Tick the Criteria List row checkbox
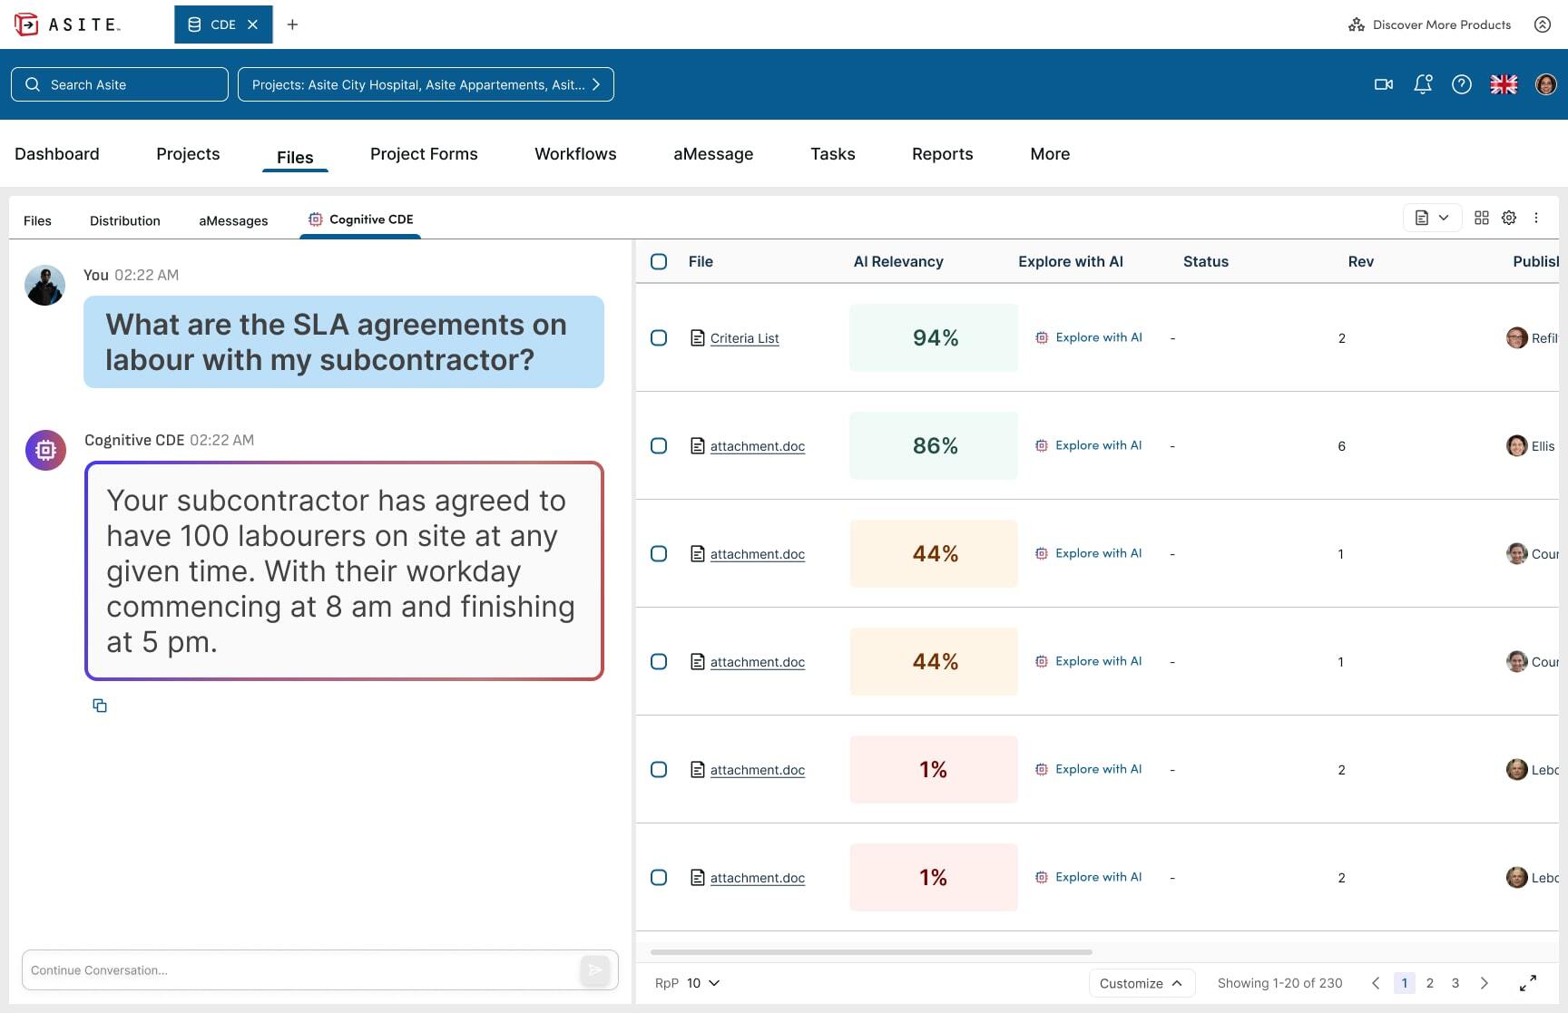This screenshot has height=1013, width=1568. (659, 338)
